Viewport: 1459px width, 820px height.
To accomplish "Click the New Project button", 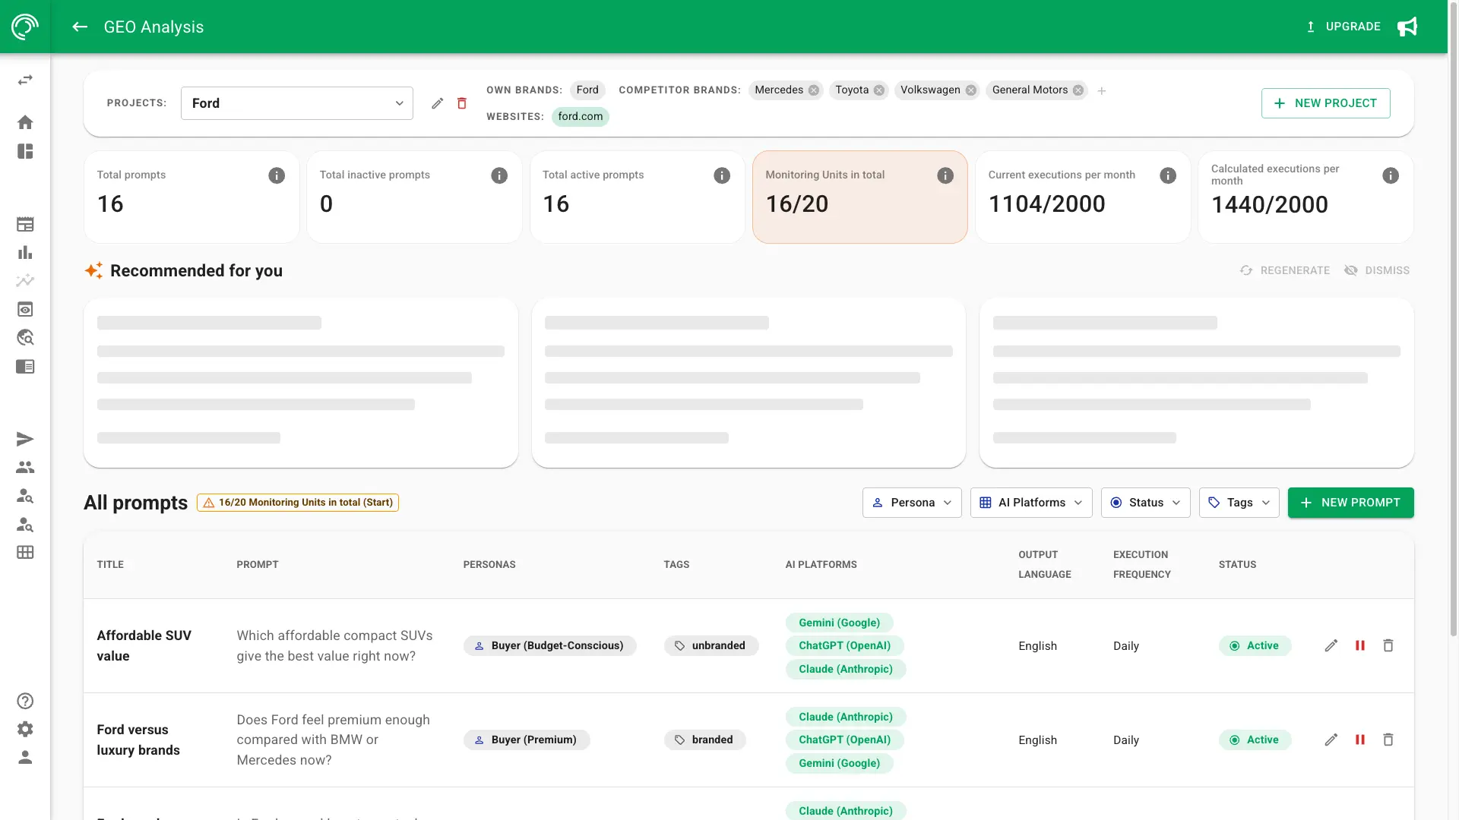I will pyautogui.click(x=1326, y=103).
